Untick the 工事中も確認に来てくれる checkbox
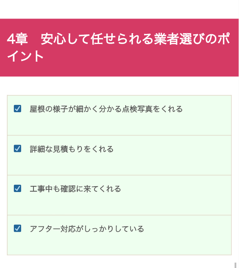This screenshot has width=239, height=268. coord(17,189)
